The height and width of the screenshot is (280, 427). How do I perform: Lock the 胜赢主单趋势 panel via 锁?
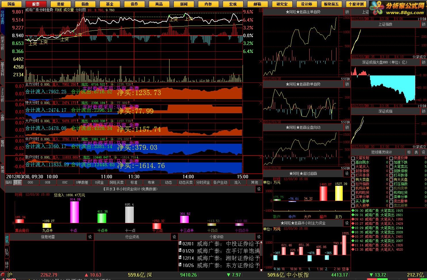[347, 12]
